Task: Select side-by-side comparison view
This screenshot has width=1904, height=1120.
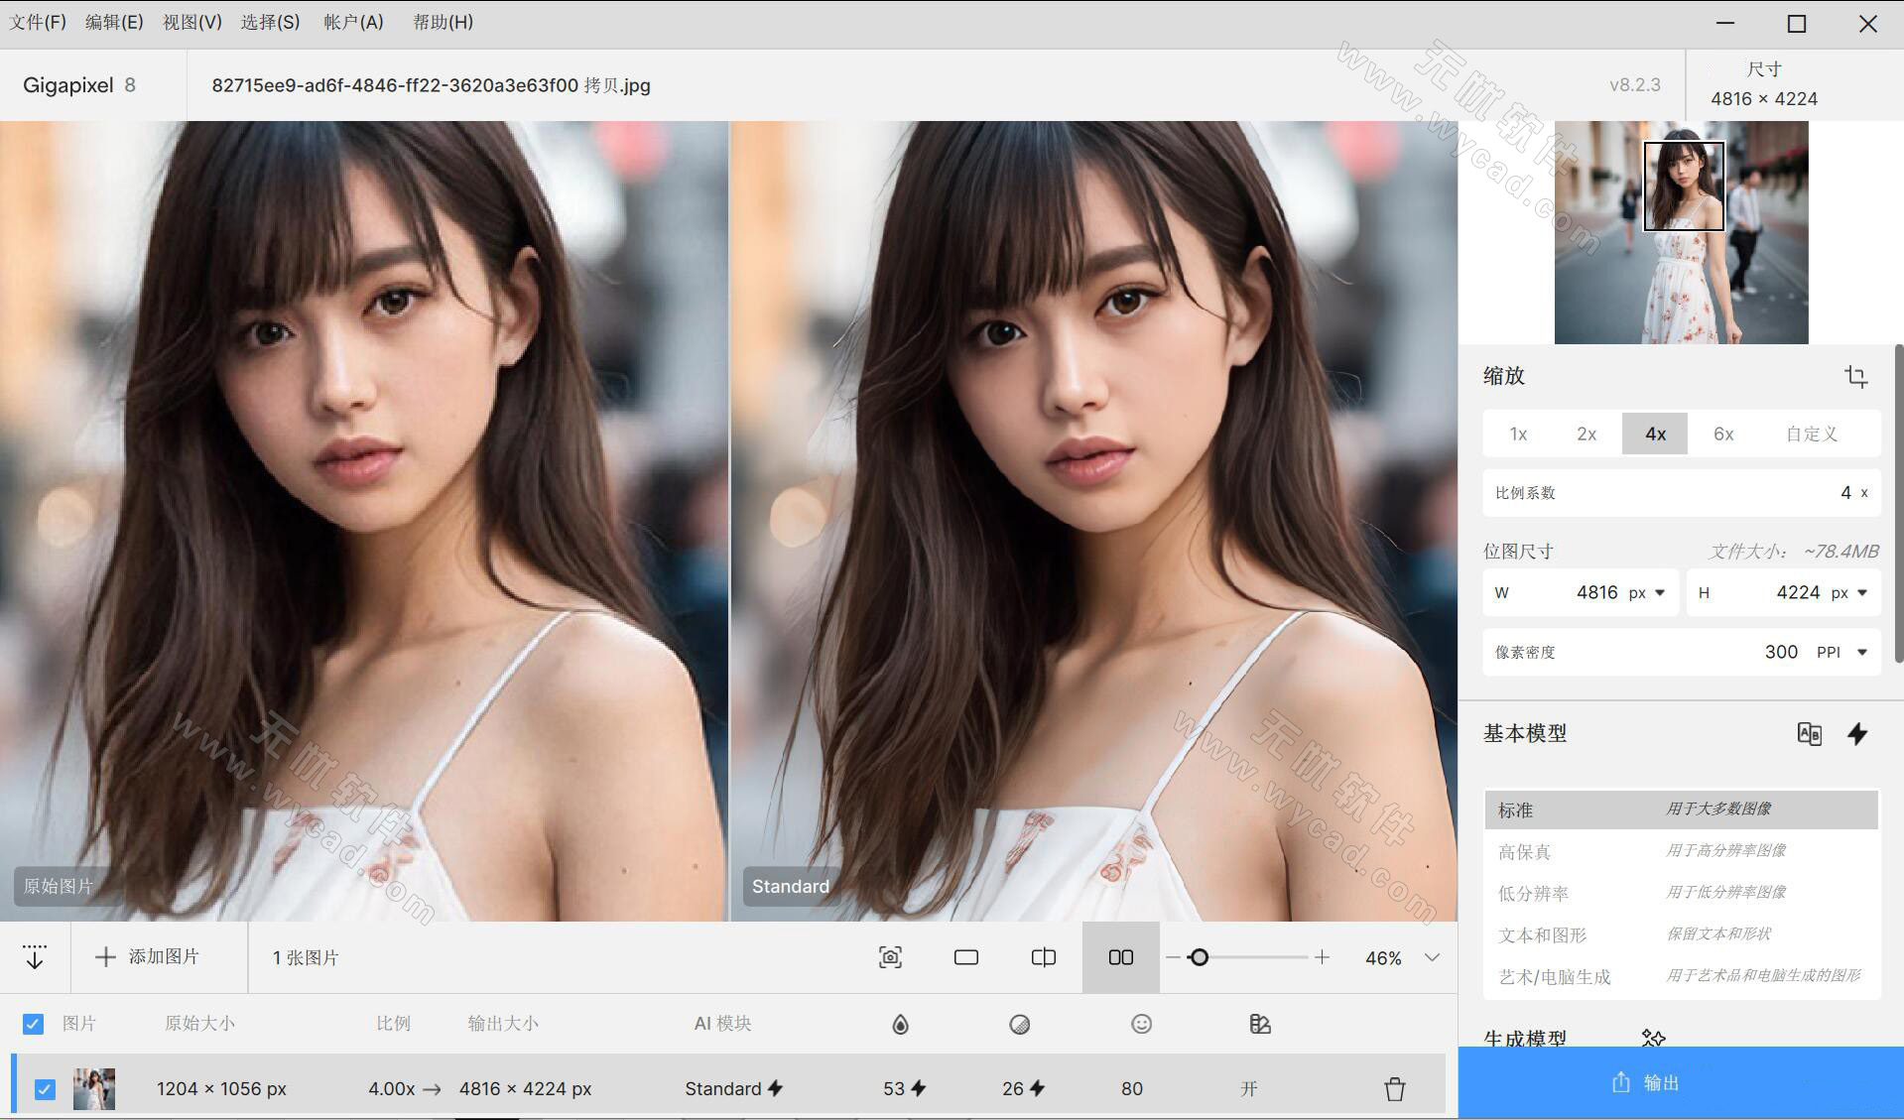Action: (x=1120, y=957)
